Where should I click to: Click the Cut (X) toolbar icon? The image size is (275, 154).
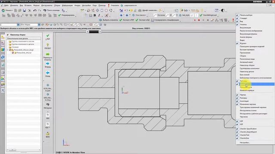coord(30,10)
